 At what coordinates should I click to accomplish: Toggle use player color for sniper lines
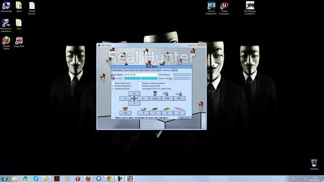pyautogui.click(x=140, y=89)
